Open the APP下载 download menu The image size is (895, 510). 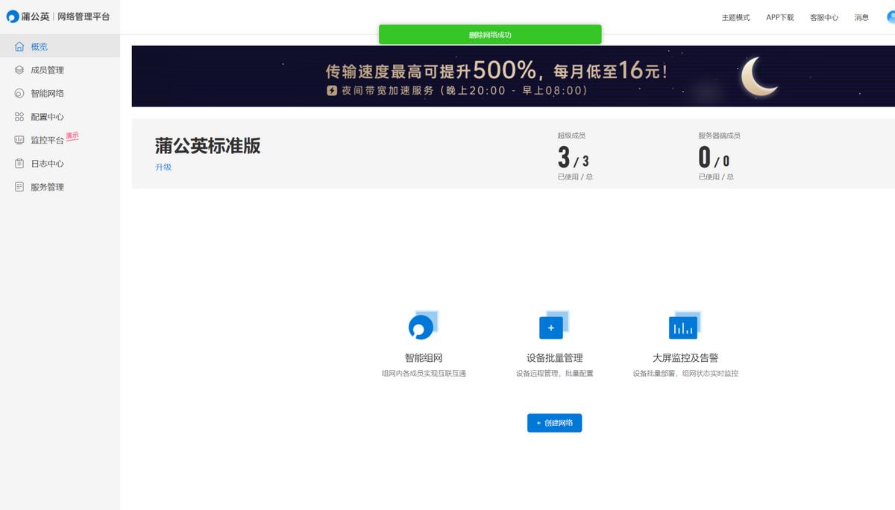779,17
